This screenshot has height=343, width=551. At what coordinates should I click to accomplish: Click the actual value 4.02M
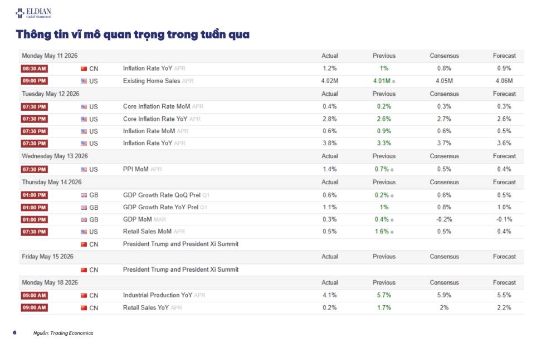pyautogui.click(x=330, y=81)
